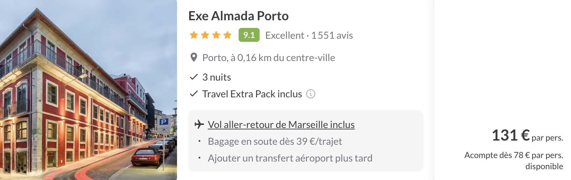Click Bagage en soute dès 39 €/trajet
The image size is (571, 180).
coord(275,141)
